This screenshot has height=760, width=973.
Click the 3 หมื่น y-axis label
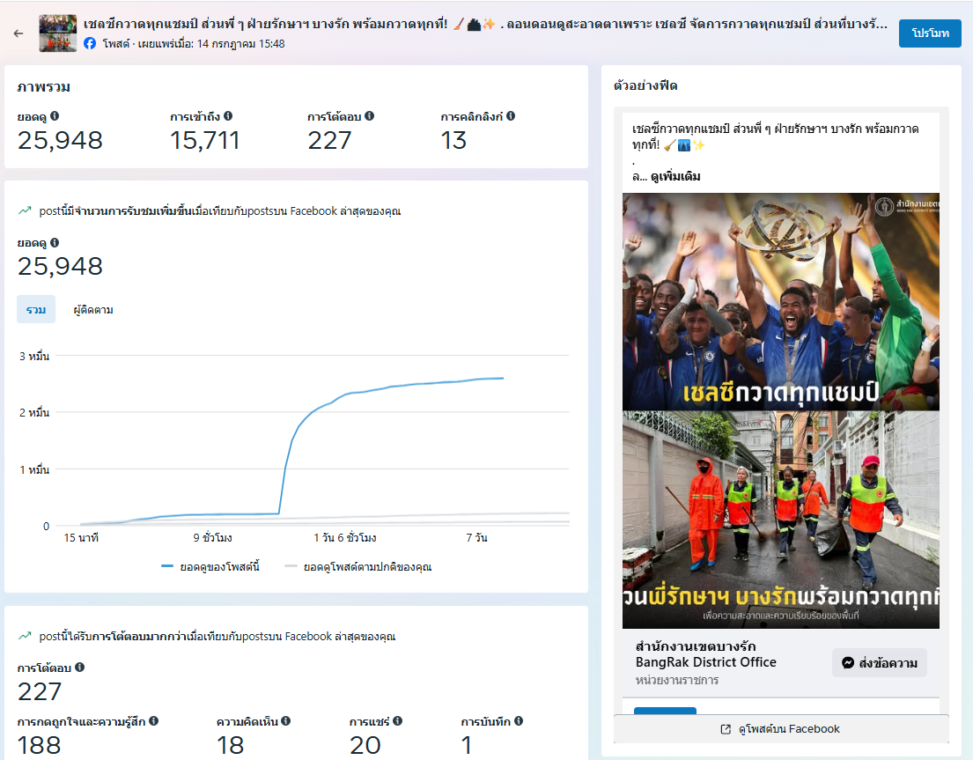(34, 356)
